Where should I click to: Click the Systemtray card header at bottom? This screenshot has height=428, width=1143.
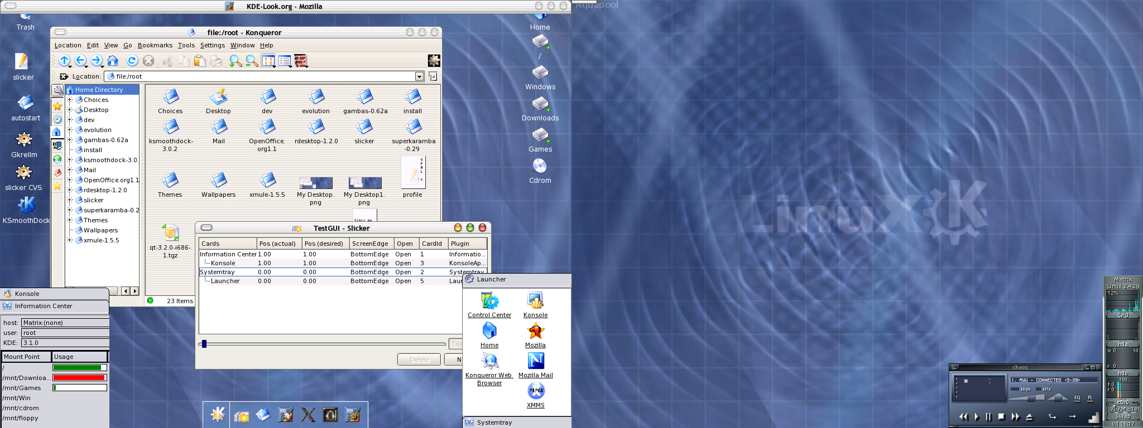coord(517,422)
